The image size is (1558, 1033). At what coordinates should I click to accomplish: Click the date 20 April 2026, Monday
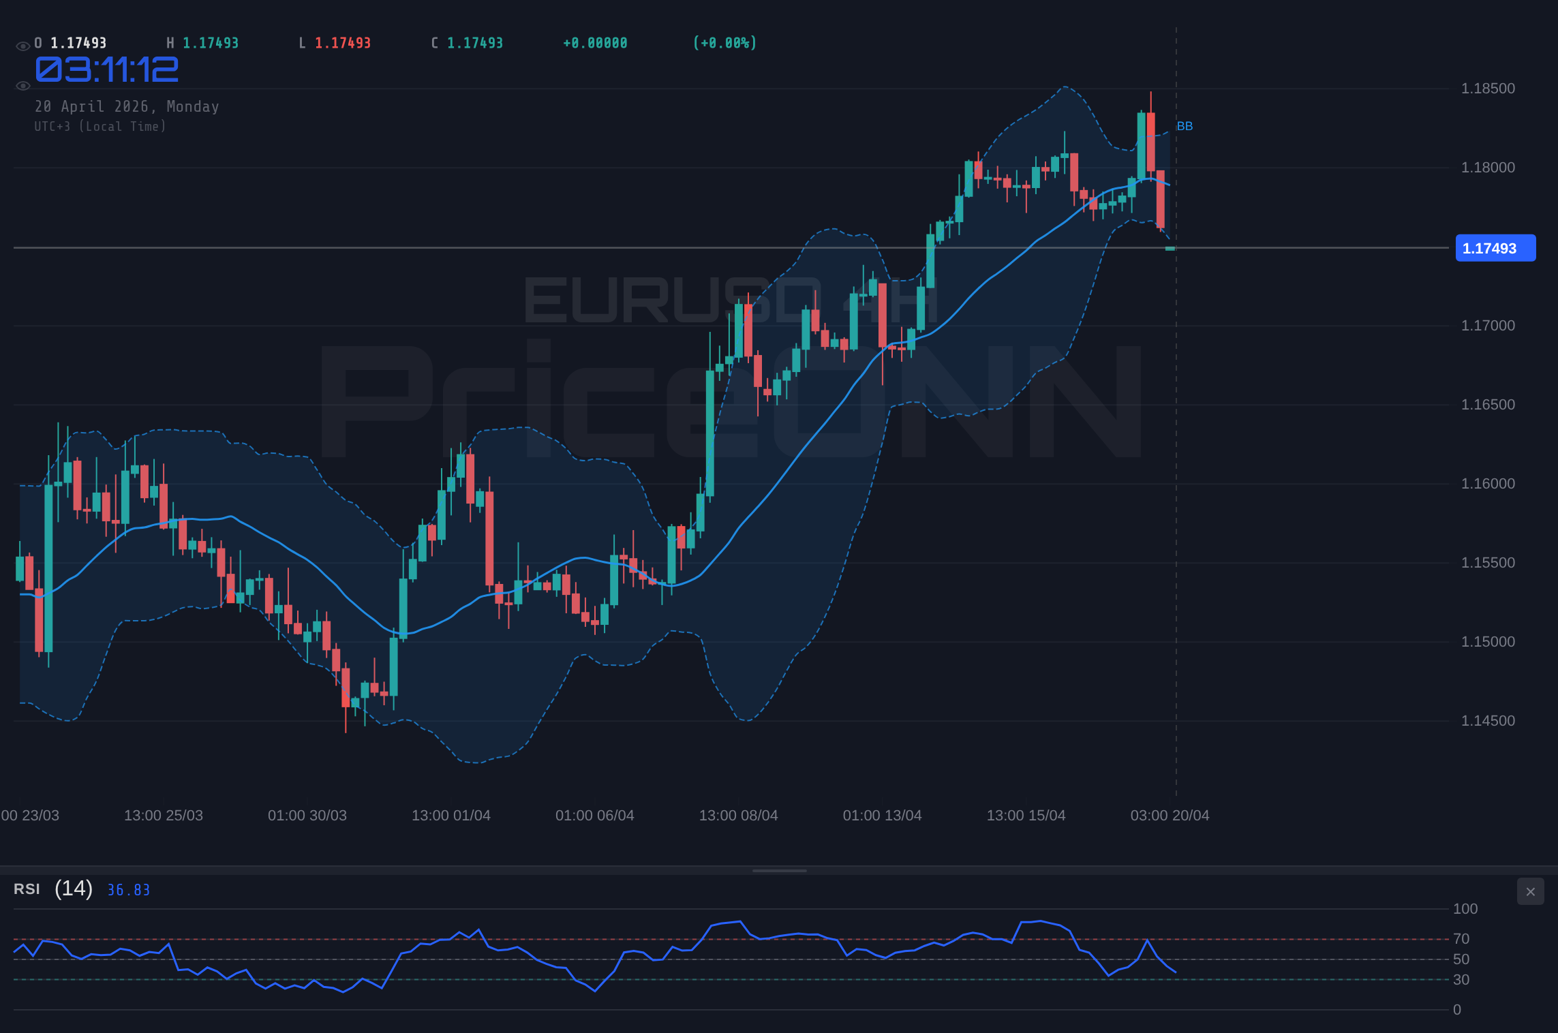coord(127,107)
